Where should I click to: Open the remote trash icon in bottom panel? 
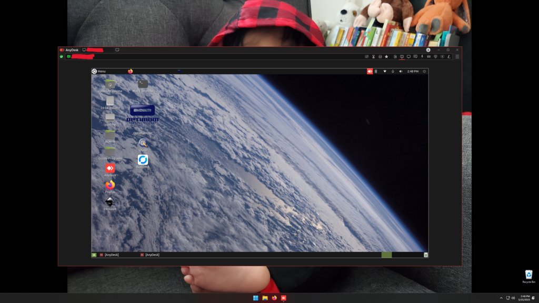[425, 255]
